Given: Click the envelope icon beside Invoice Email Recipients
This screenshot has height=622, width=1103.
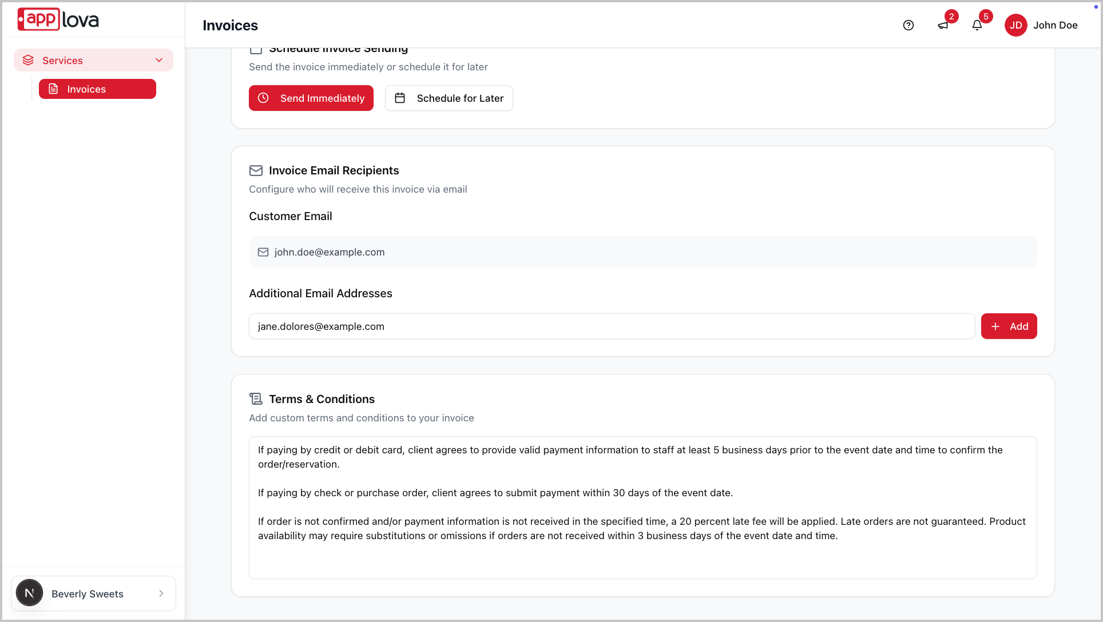Looking at the screenshot, I should (x=256, y=170).
